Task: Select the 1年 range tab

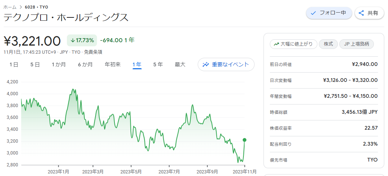Action: click(137, 65)
